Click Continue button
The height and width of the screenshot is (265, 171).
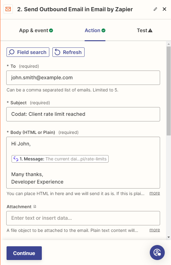24,253
